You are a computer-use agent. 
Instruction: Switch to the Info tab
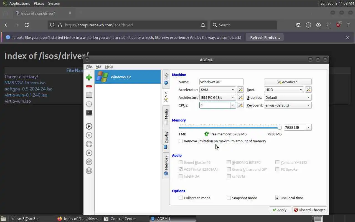(166, 78)
